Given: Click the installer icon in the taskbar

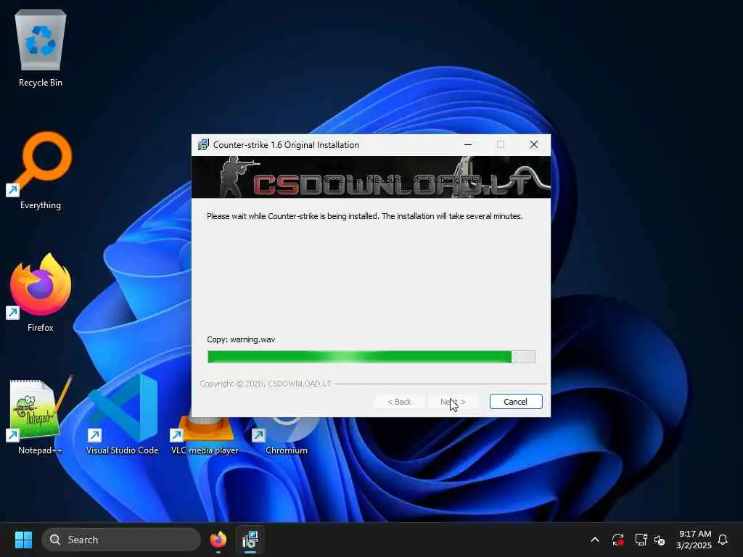Looking at the screenshot, I should pyautogui.click(x=250, y=540).
